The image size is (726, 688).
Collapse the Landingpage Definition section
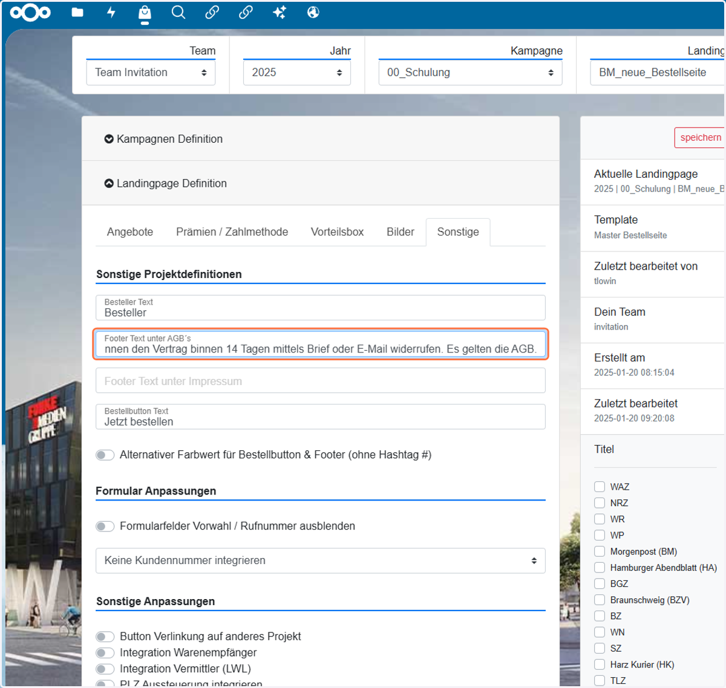[x=321, y=183]
